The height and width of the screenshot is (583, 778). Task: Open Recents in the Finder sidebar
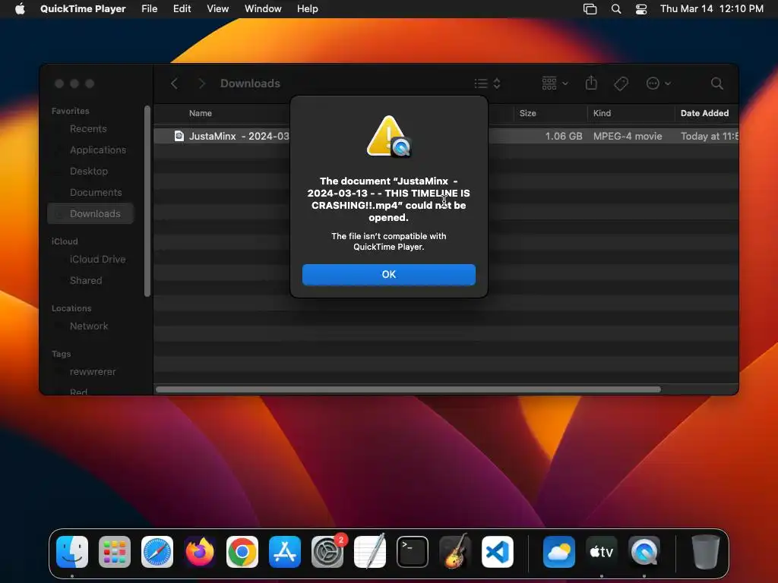pyautogui.click(x=88, y=129)
